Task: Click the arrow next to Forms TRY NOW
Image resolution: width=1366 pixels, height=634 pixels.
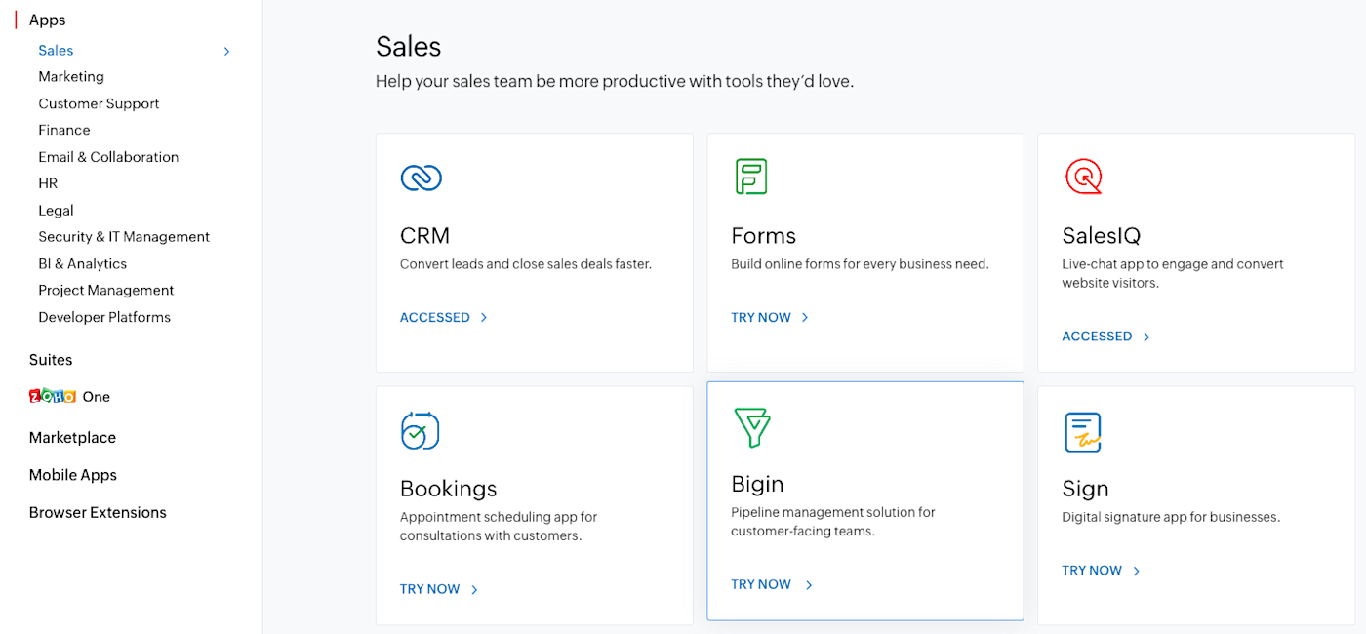Action: point(805,318)
